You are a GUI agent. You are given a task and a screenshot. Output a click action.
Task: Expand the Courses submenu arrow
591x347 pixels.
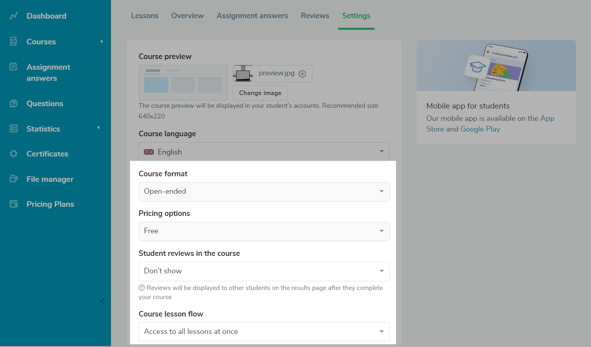tap(101, 42)
